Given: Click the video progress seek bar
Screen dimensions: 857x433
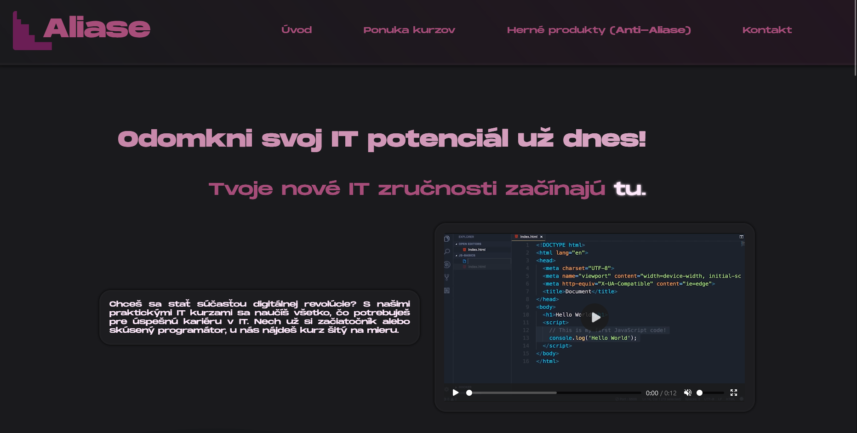Looking at the screenshot, I should coord(554,393).
